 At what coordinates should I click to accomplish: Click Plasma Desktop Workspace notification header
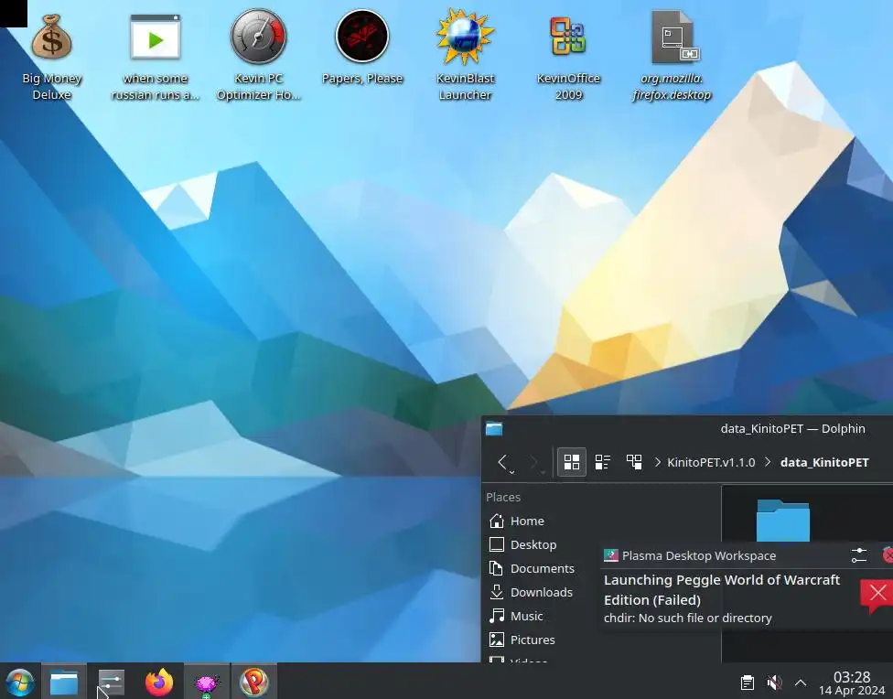pyautogui.click(x=699, y=555)
